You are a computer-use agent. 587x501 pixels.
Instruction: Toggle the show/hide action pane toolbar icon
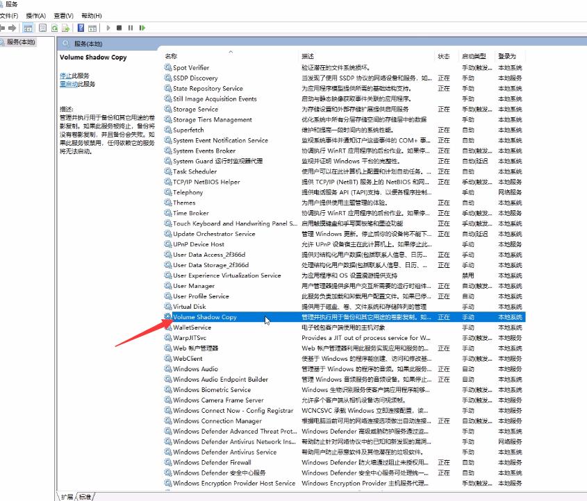tap(92, 28)
